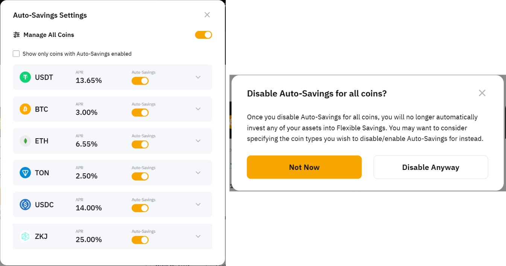Click the USDT Tether coin icon
The width and height of the screenshot is (506, 266).
click(x=25, y=77)
